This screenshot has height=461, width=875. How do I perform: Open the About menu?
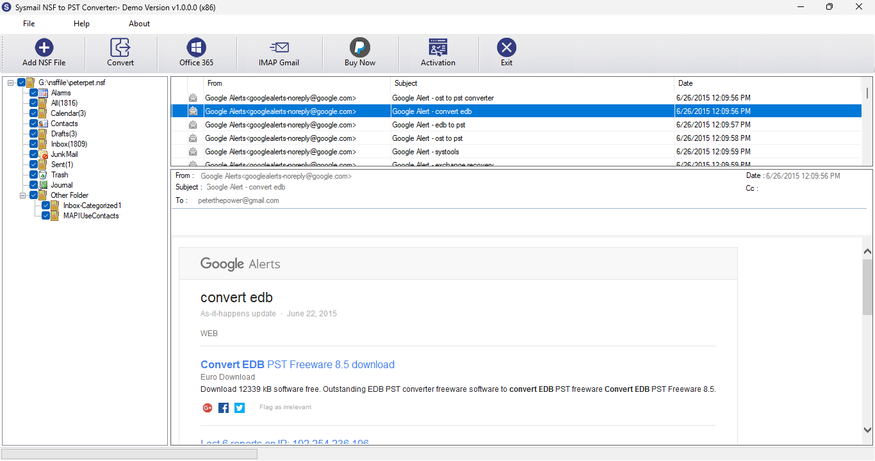[x=139, y=24]
